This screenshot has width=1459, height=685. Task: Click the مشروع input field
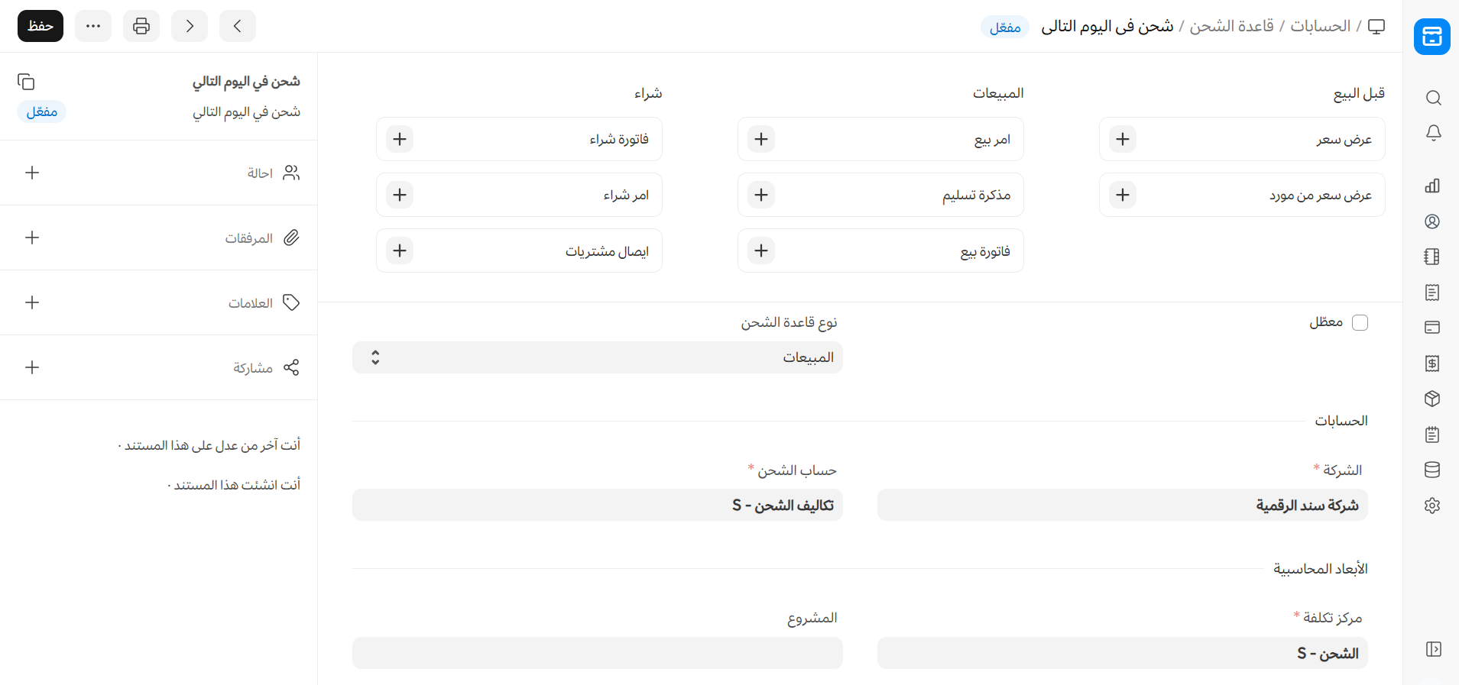coord(597,653)
